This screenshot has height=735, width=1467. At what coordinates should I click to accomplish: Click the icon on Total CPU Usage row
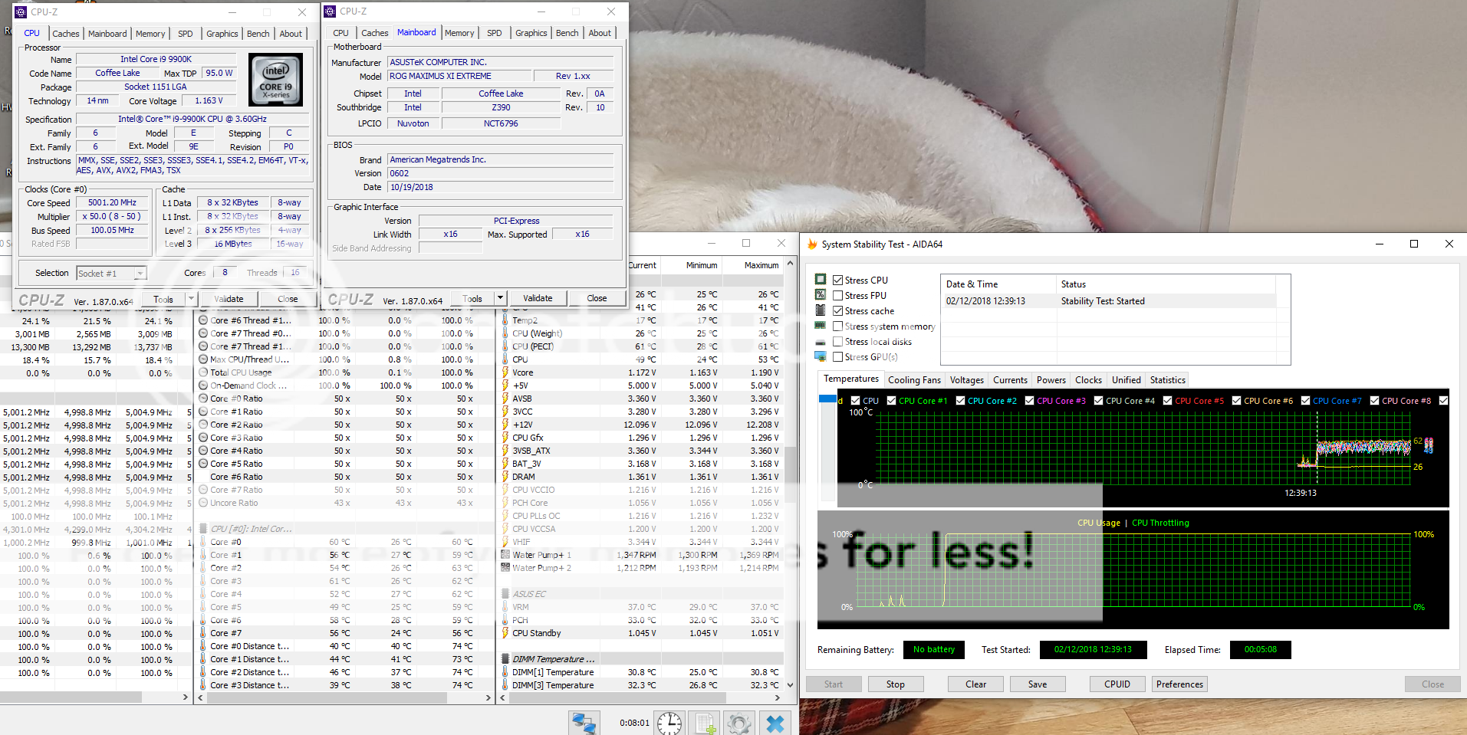[x=203, y=372]
